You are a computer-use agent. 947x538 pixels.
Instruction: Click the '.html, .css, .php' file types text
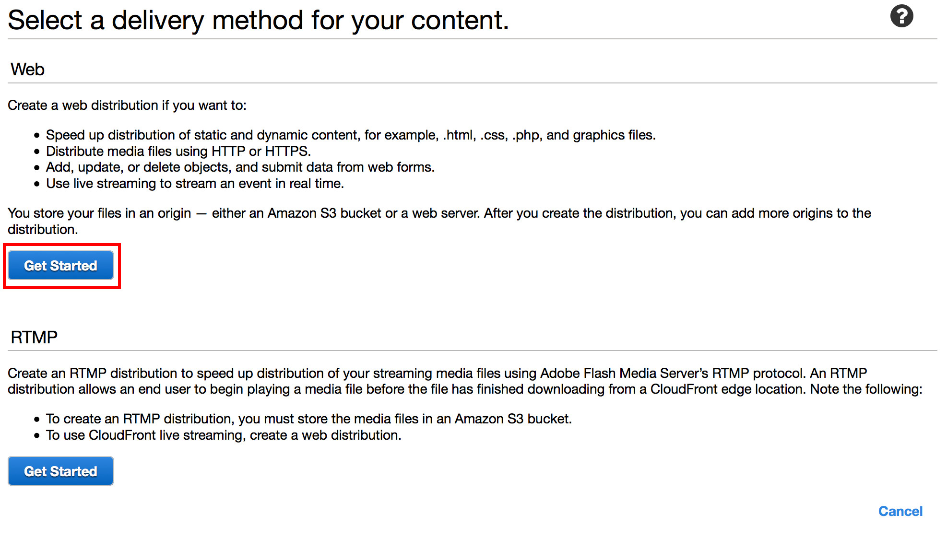tap(492, 135)
